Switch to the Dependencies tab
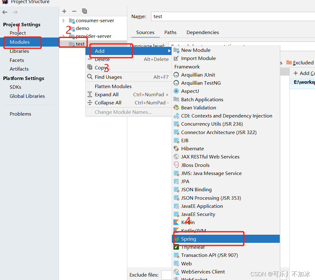Image resolution: width=315 pixels, height=280 pixels. pos(203,32)
